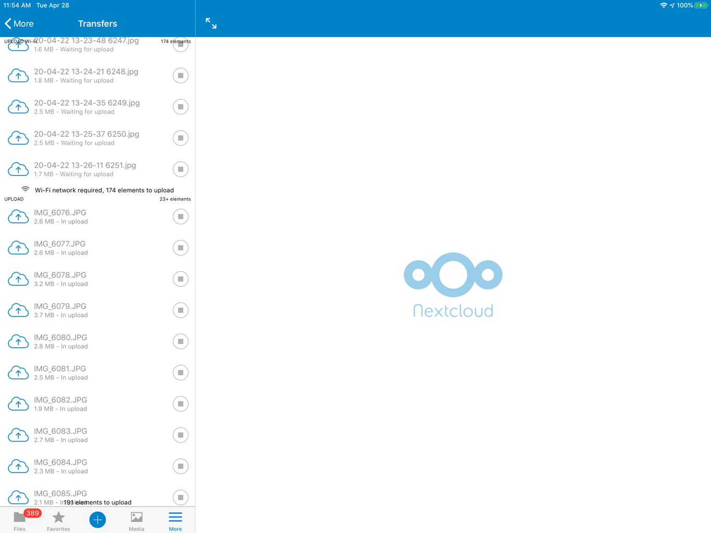
Task: Select the IMG_6083.JPG file name
Action: [60, 432]
